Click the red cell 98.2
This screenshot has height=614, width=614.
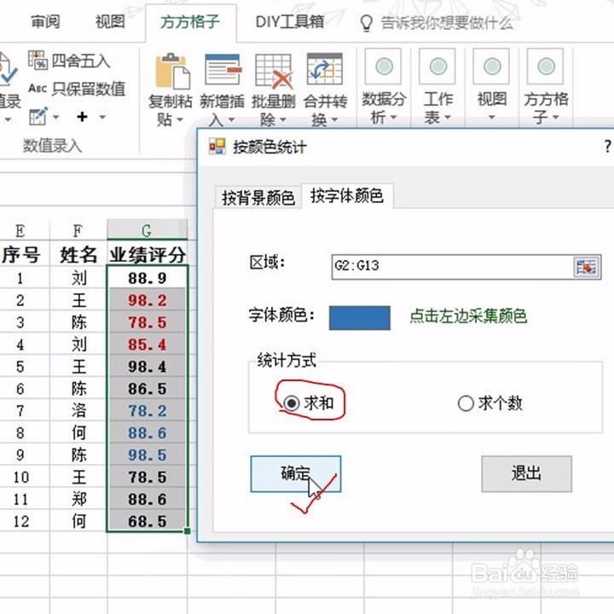click(x=148, y=300)
